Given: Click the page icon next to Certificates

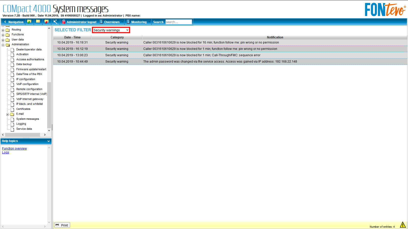Looking at the screenshot, I should (12, 109).
